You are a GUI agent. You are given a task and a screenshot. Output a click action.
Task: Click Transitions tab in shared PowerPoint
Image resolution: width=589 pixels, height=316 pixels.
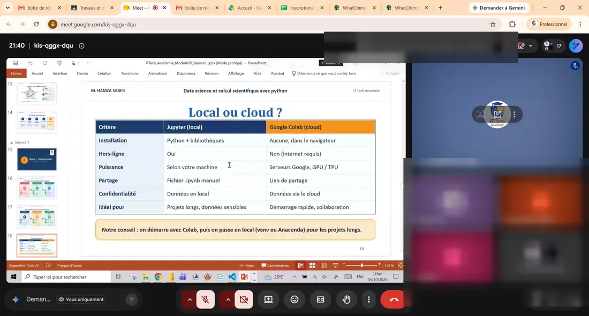tap(130, 74)
